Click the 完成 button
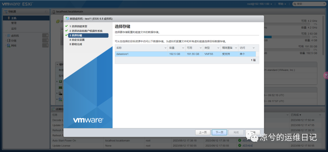 pos(236,132)
